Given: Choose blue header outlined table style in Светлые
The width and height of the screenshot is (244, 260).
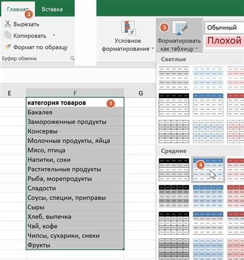Looking at the screenshot, I should (208, 105).
